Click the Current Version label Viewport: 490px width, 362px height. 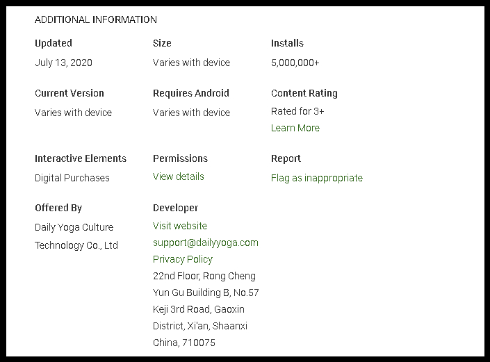tap(70, 93)
